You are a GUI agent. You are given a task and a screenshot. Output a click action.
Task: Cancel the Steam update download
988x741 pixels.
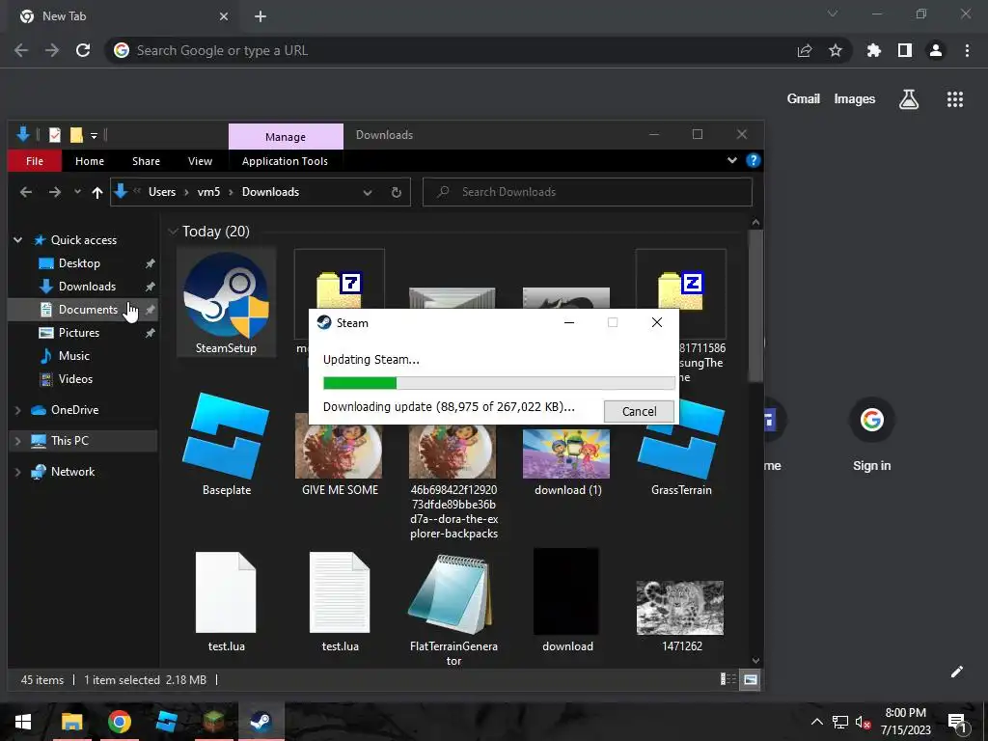(639, 411)
